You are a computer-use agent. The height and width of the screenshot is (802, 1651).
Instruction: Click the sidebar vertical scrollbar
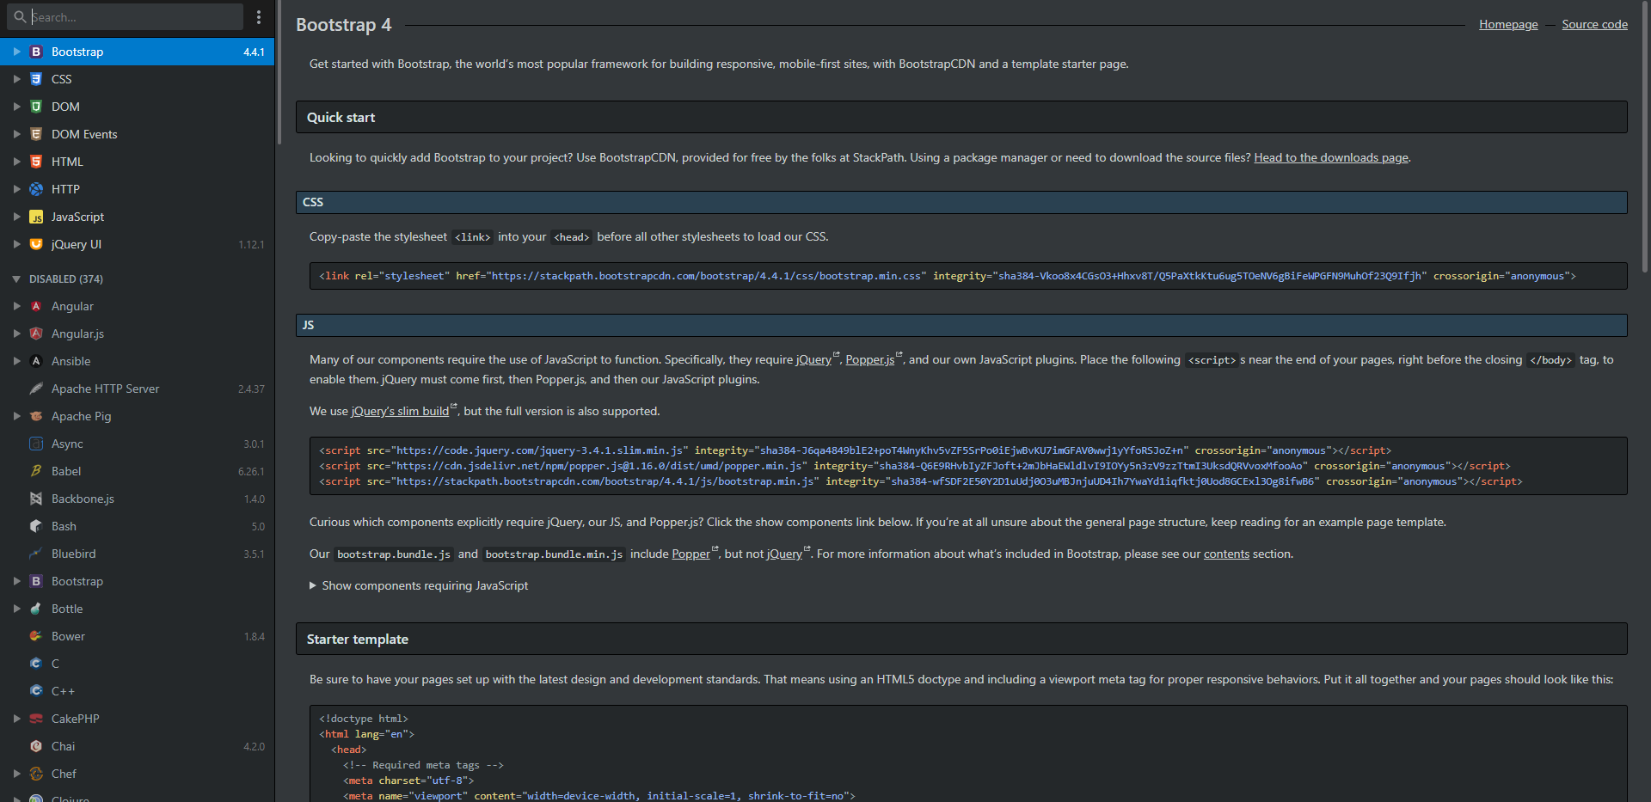[x=279, y=73]
